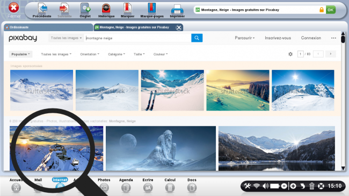Image resolution: width=349 pixels, height=196 pixels.
Task: Open the Marque-pages bookmarks icon
Action: (152, 9)
